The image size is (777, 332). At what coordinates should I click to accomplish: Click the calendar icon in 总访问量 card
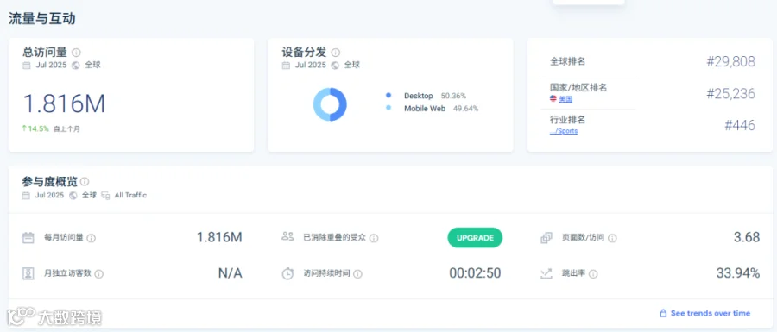27,65
